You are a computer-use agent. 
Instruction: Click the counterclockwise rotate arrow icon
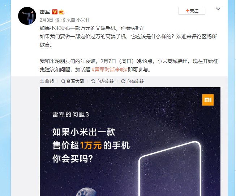click(93, 81)
